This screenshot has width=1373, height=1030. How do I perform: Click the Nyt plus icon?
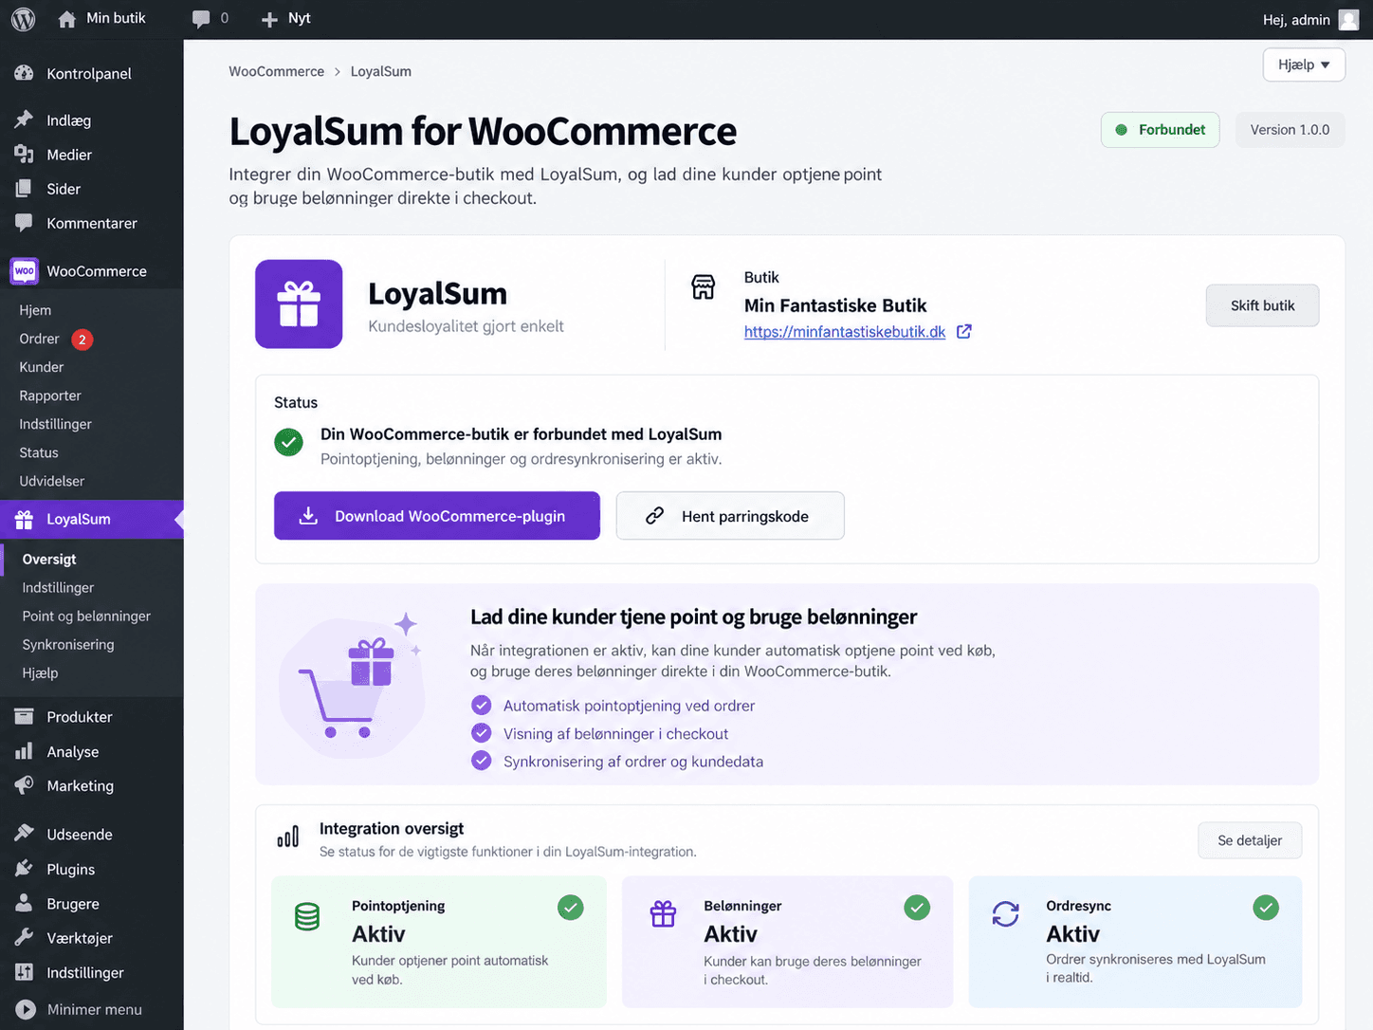pyautogui.click(x=269, y=19)
